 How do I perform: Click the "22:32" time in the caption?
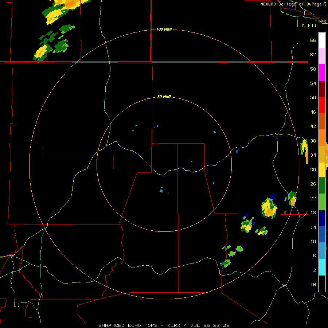pyautogui.click(x=221, y=325)
